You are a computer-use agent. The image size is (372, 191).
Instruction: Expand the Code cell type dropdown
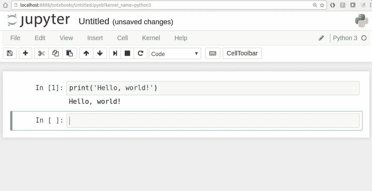[175, 54]
